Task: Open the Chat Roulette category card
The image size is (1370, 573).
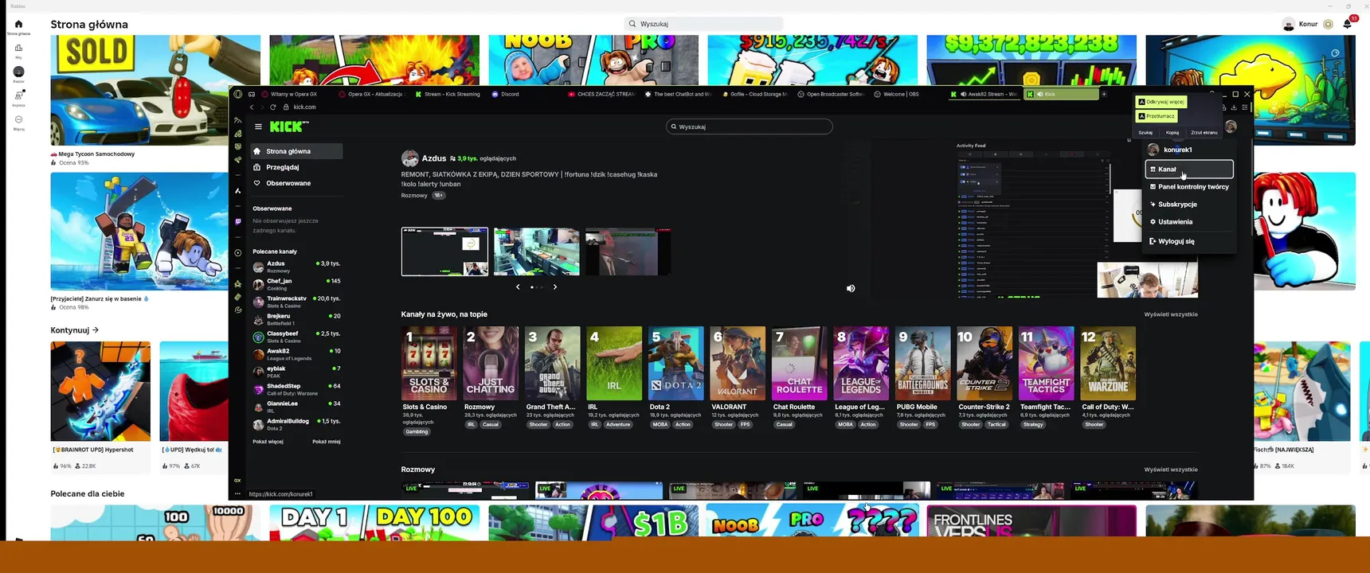Action: click(800, 363)
